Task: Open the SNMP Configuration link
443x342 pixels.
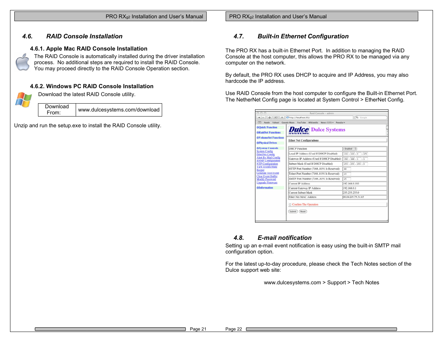Action: 268,161
